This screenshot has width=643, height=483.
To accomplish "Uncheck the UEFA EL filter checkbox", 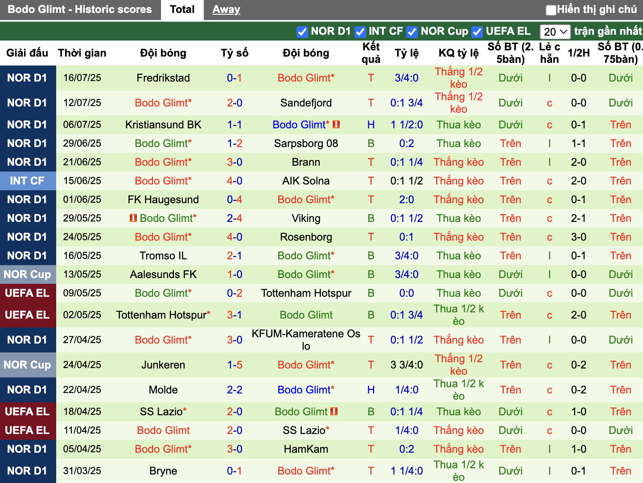I will [x=477, y=32].
